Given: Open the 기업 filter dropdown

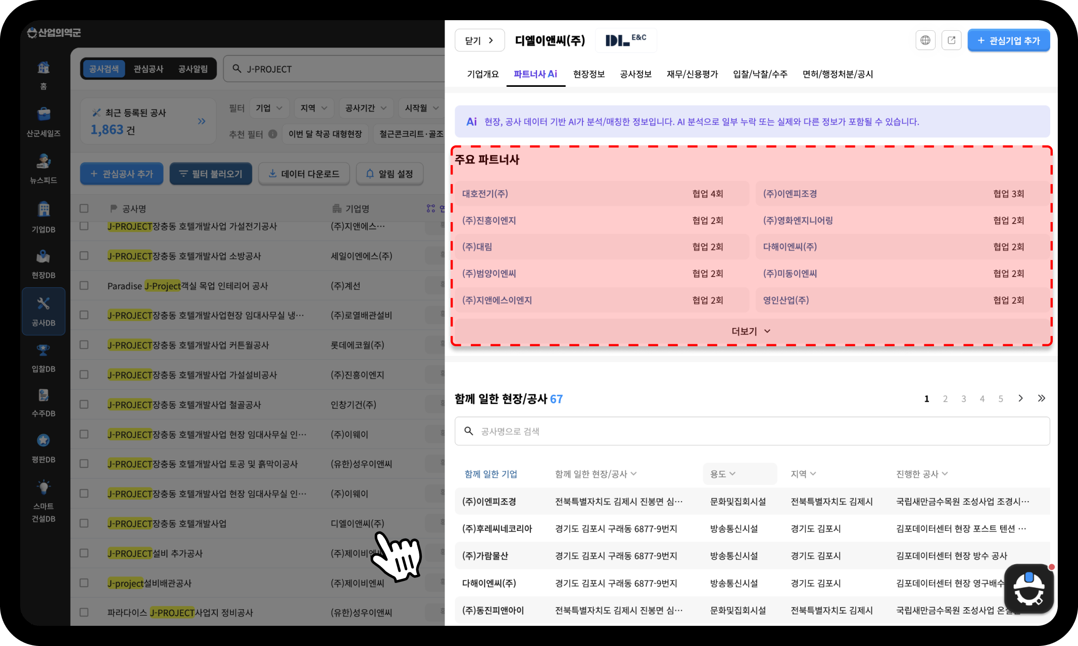Looking at the screenshot, I should click(x=269, y=108).
